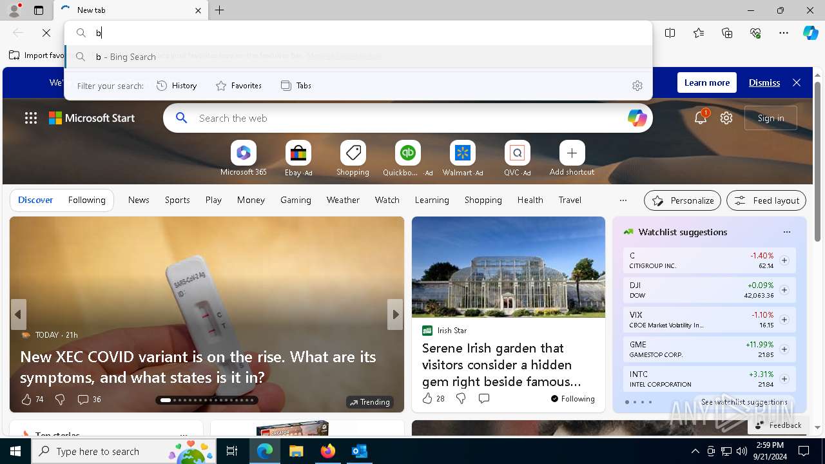Add GameStop to watchlist
This screenshot has height=464, width=825.
784,349
